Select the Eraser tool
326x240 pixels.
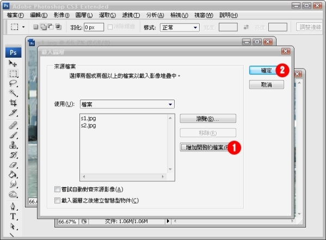click(13, 165)
